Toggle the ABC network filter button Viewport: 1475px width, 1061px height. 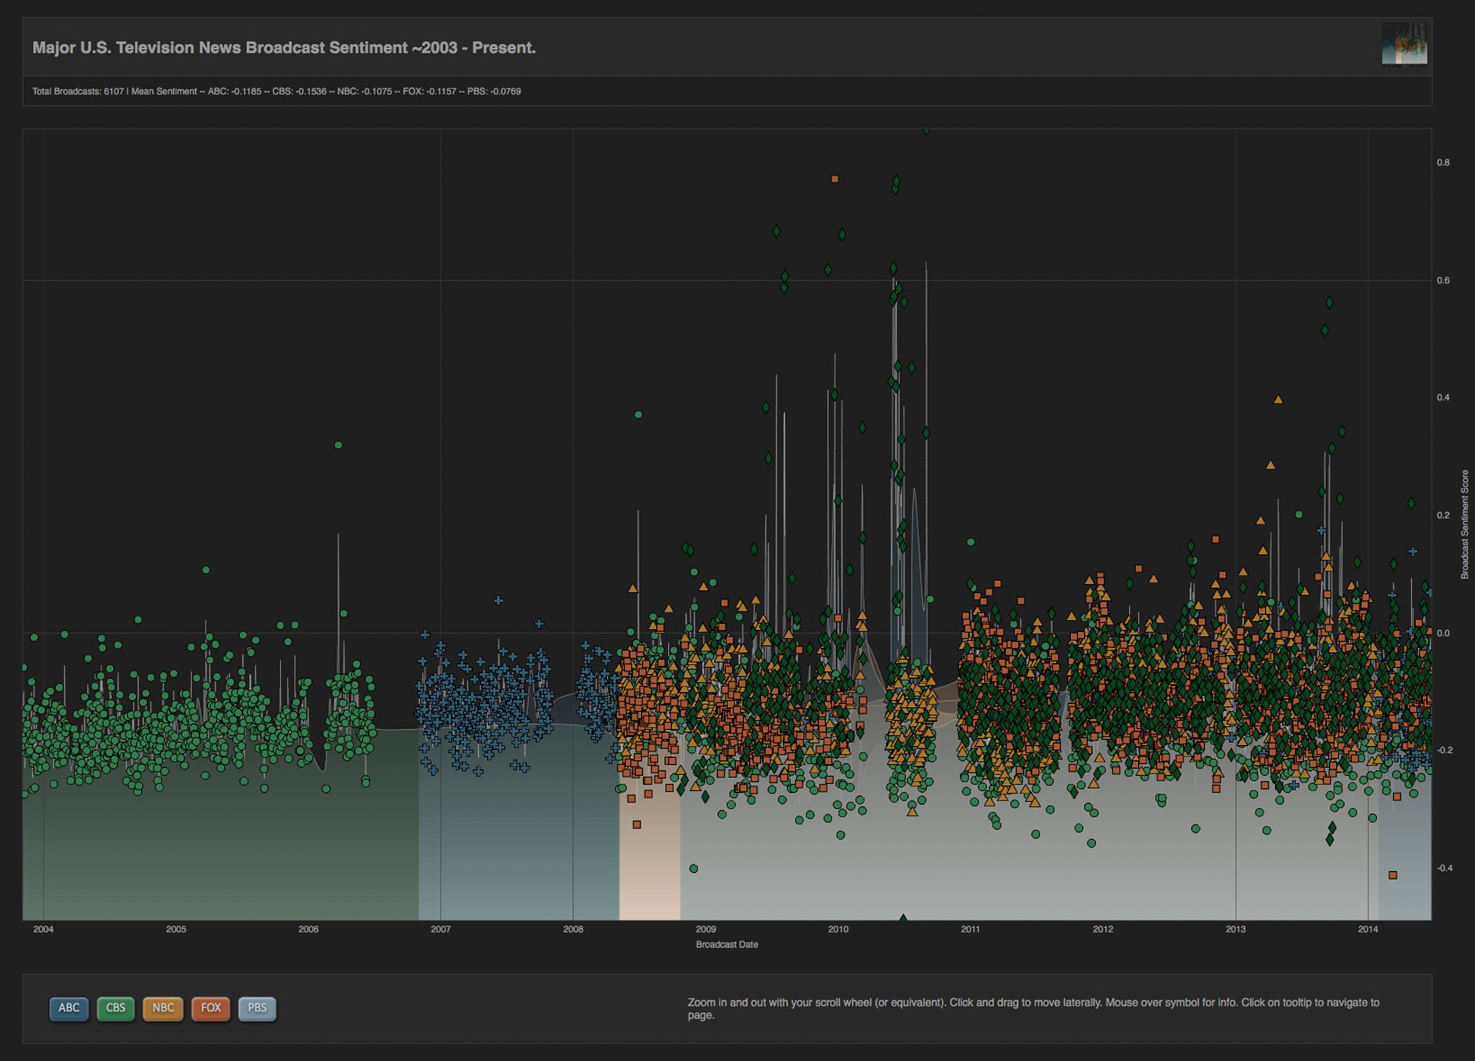click(68, 1008)
